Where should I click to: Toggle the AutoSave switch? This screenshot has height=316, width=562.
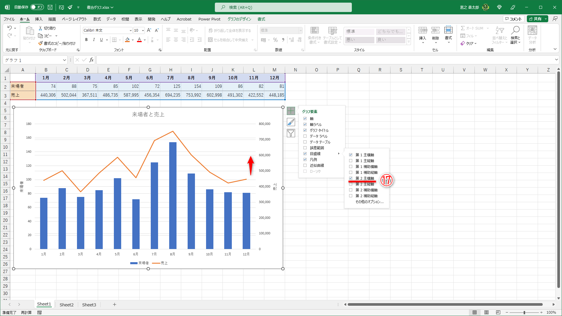point(37,7)
